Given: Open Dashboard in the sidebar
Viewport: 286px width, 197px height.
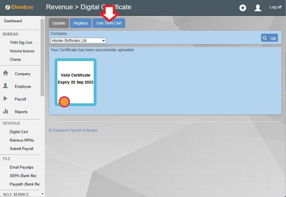Looking at the screenshot, I should [13, 21].
